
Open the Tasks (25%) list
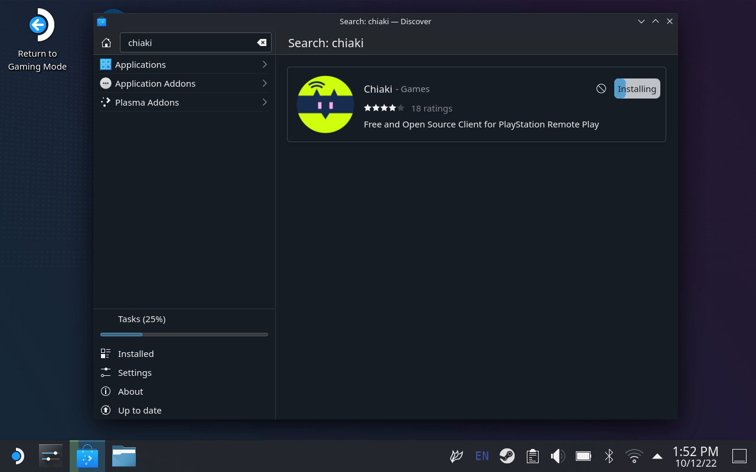(184, 325)
